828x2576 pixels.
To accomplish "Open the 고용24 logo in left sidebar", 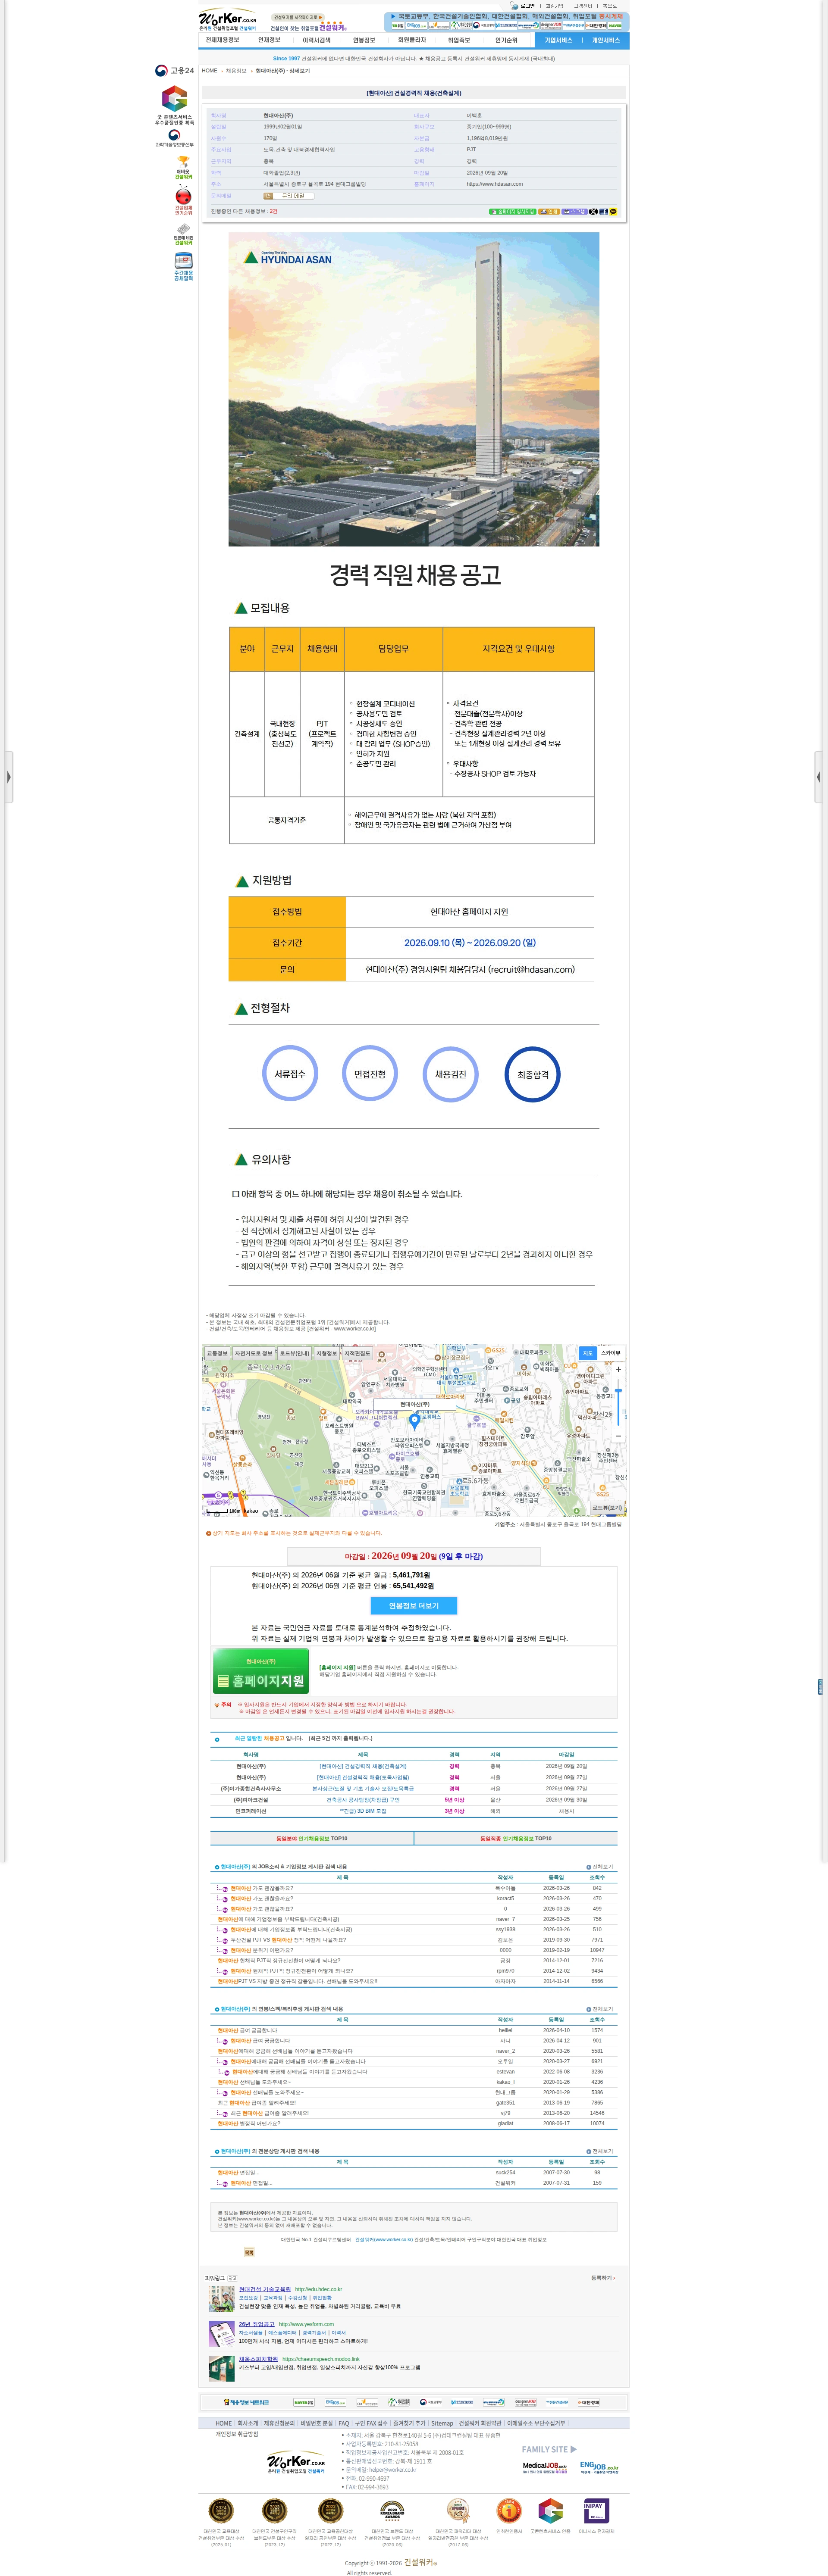I will point(174,71).
